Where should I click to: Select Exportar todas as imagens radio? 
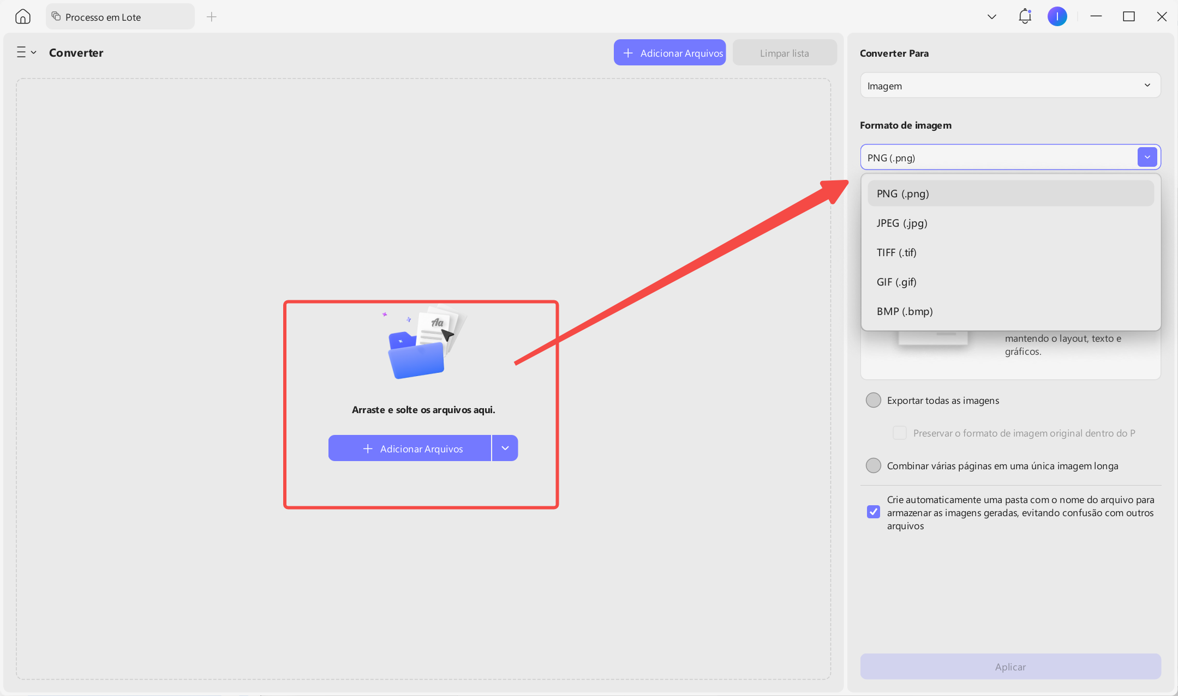tap(873, 400)
